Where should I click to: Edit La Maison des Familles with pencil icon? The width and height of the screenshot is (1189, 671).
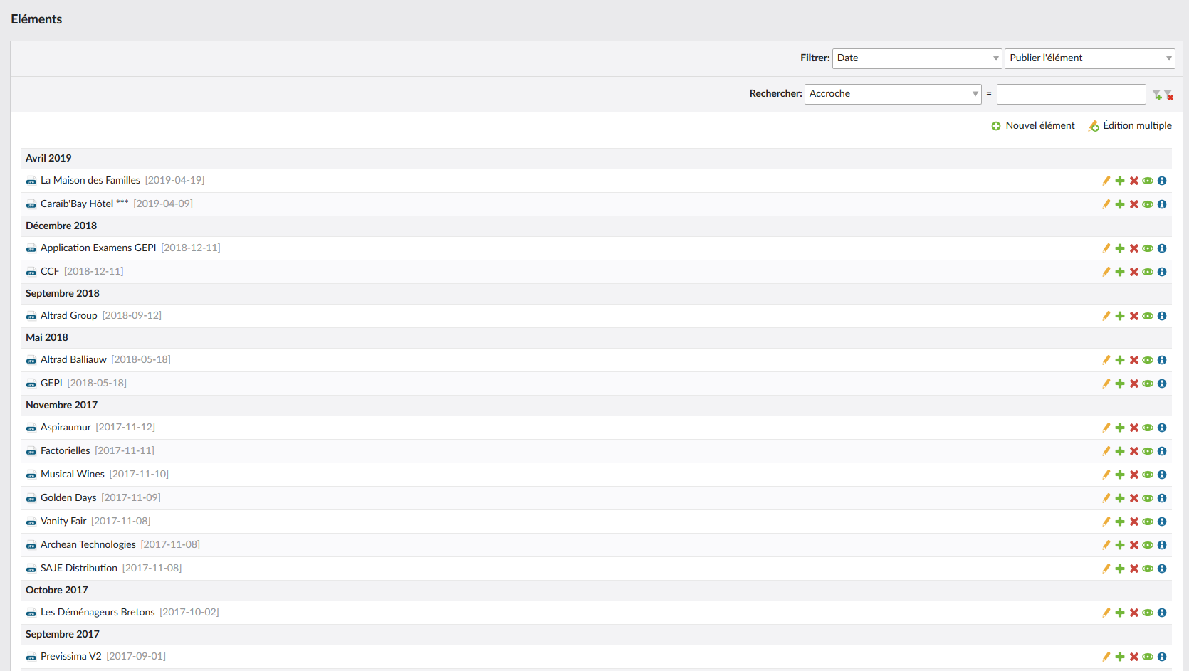pyautogui.click(x=1106, y=181)
